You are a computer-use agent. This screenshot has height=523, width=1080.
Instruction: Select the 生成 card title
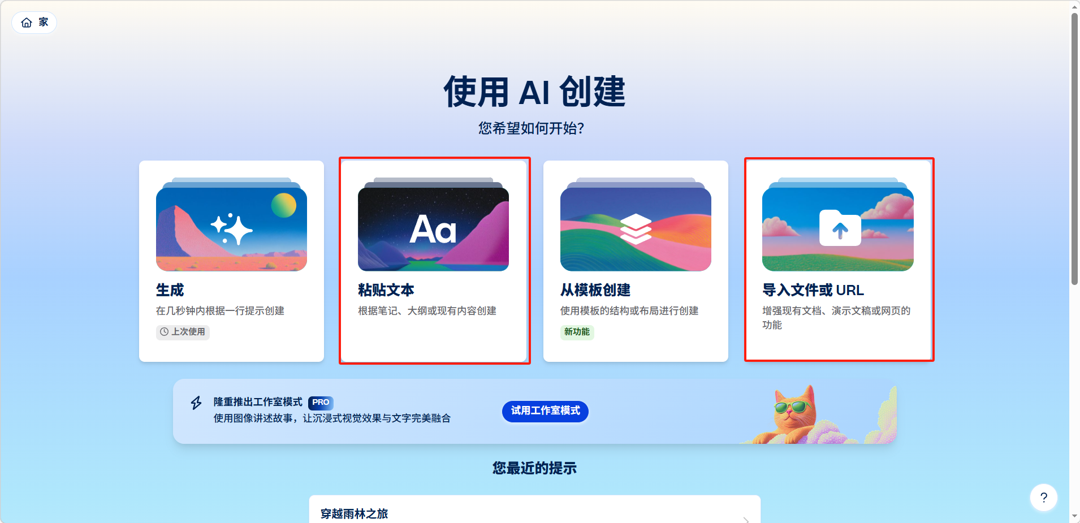[170, 290]
